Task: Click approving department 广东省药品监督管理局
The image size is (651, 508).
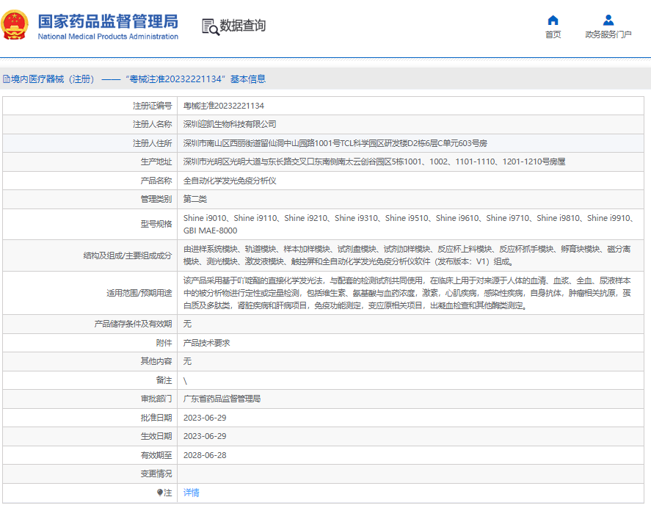Action: (x=222, y=399)
